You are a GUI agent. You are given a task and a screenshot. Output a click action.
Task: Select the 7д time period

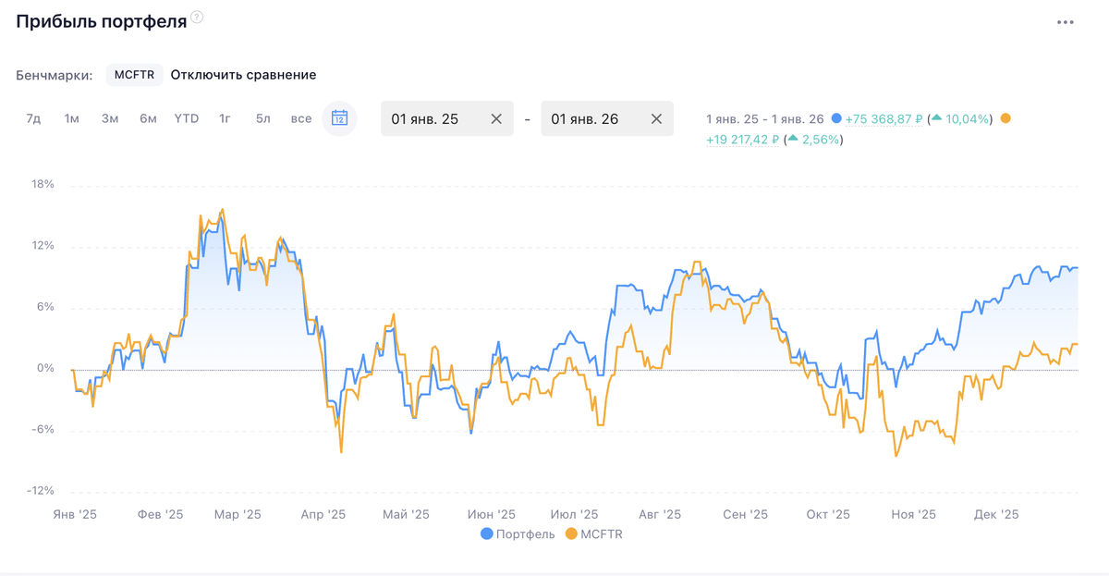coord(33,118)
